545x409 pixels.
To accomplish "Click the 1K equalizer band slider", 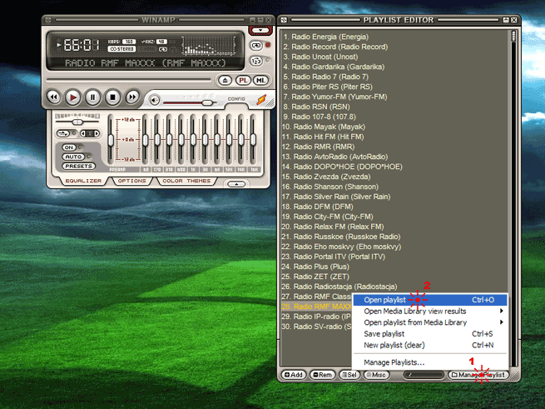I will pos(193,140).
